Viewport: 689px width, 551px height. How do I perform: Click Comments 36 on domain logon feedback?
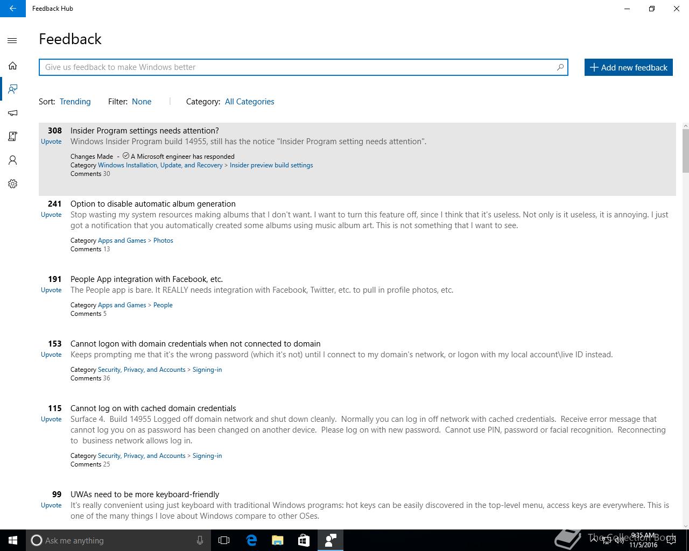(x=90, y=378)
